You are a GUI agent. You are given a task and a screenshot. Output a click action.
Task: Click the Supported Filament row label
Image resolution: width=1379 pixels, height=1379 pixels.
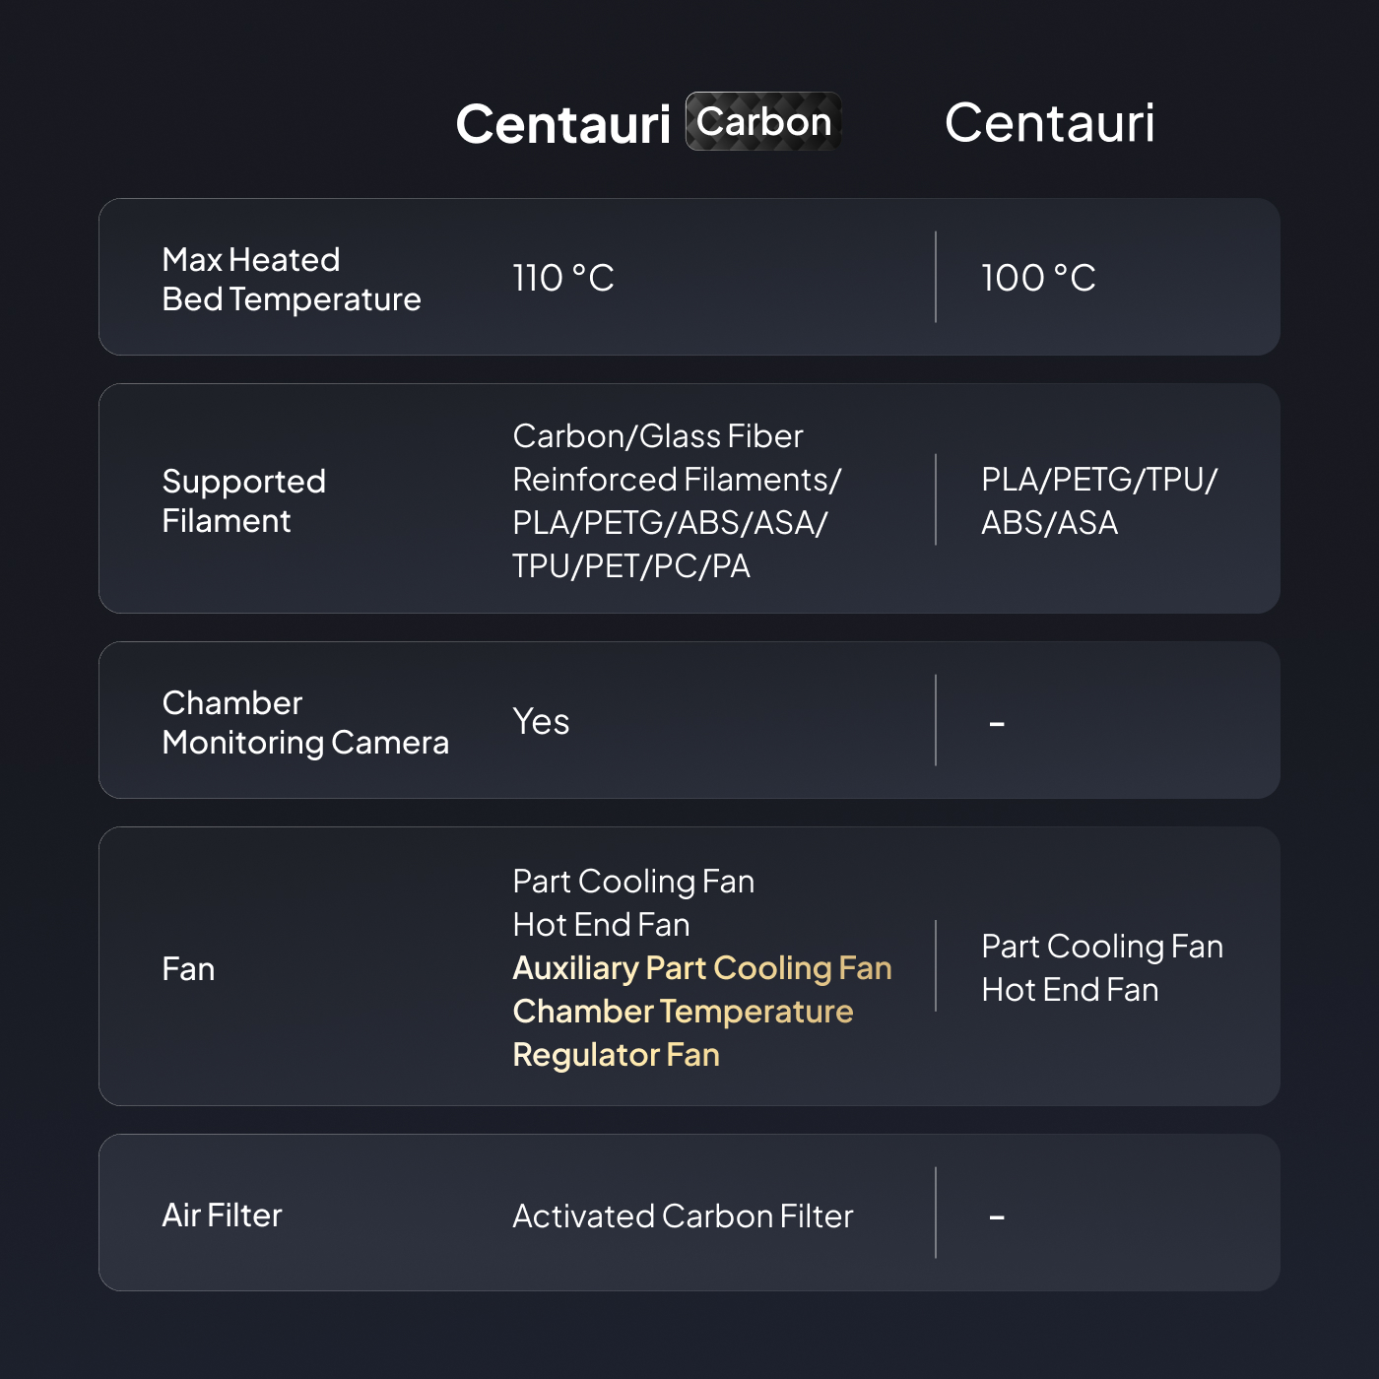(x=243, y=500)
